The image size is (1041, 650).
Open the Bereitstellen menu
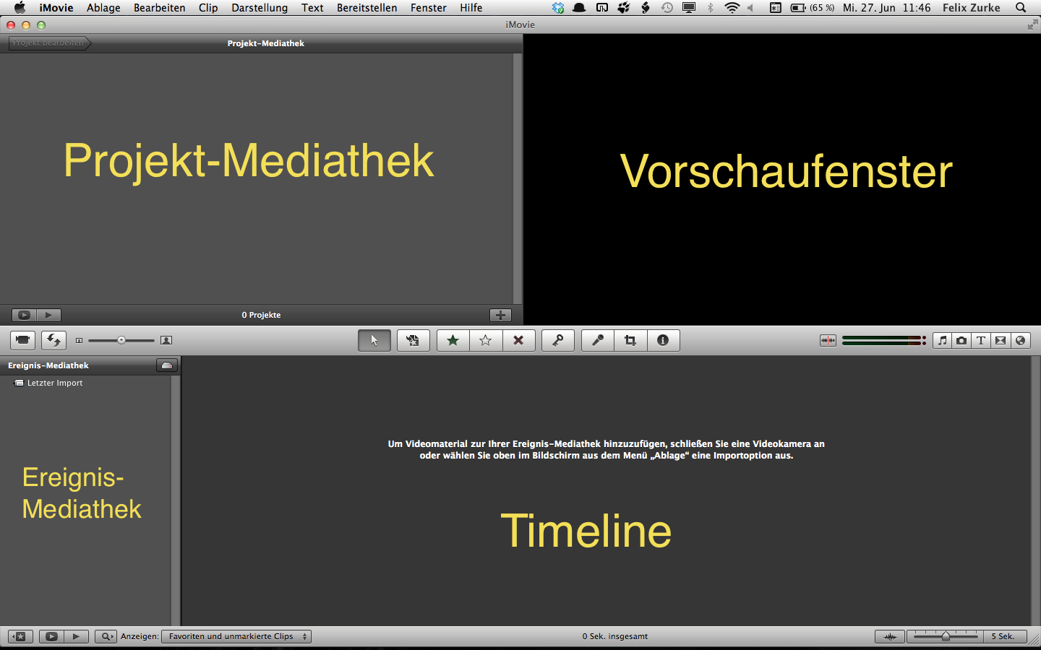[x=367, y=7]
